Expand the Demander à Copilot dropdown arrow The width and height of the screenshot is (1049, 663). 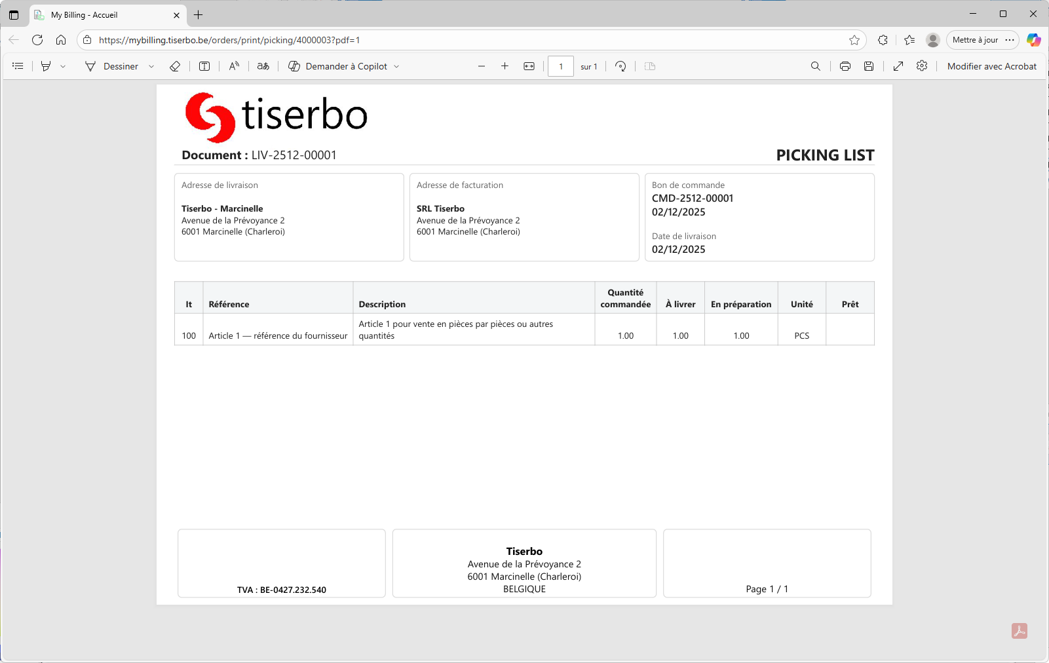(x=396, y=66)
